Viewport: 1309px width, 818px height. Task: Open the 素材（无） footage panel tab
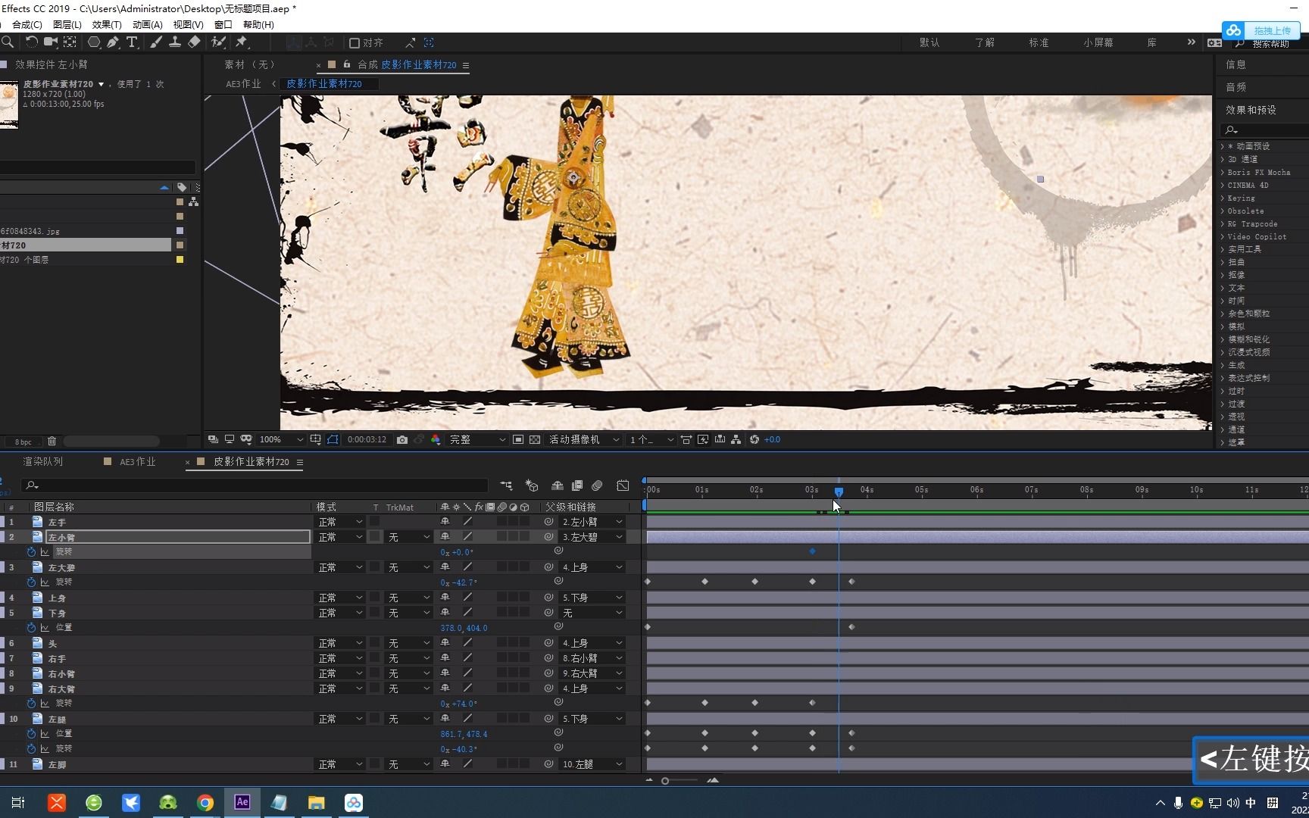point(251,64)
